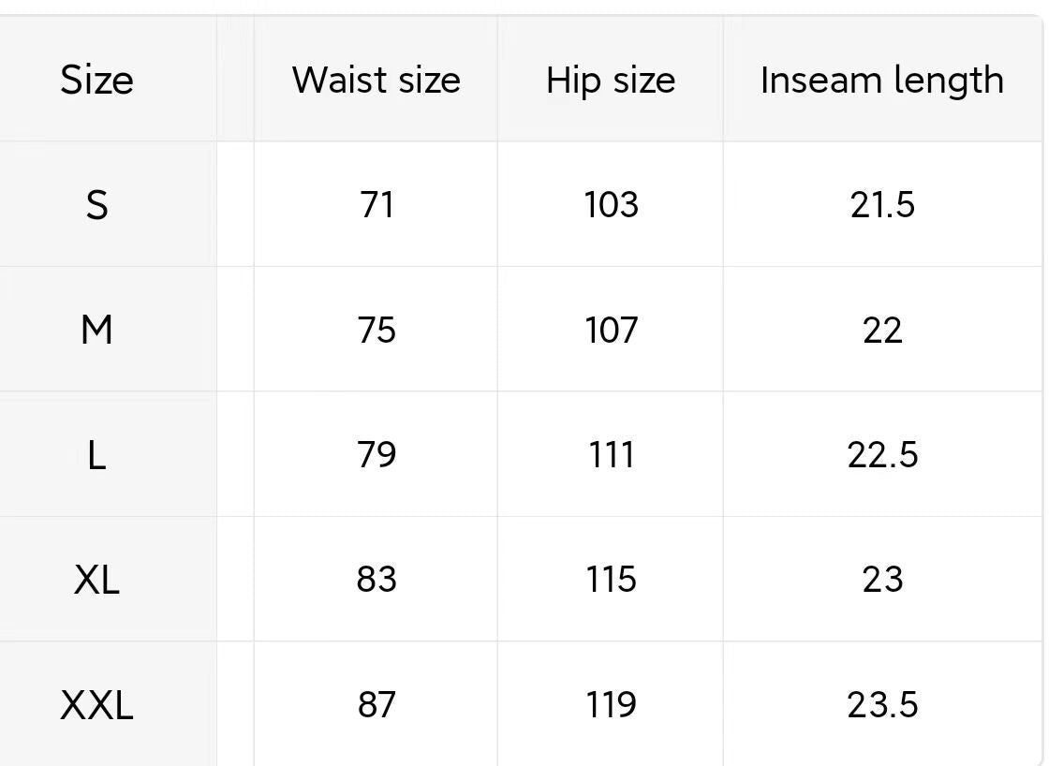
Task: Click inseam value 23.5 in XXL row
Action: pos(882,704)
